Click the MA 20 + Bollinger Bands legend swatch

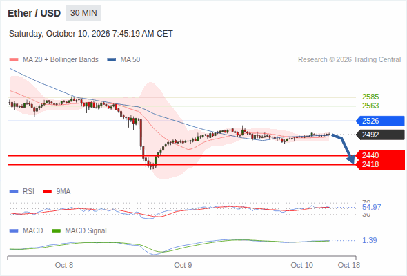click(14, 60)
